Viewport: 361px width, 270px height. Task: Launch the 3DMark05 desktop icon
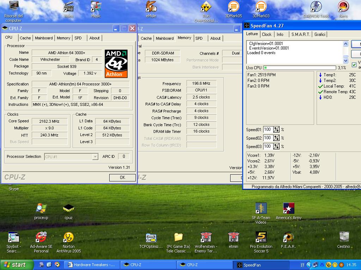click(233, 10)
